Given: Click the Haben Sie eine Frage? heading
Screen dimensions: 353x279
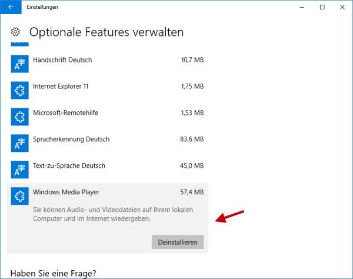Looking at the screenshot, I should pyautogui.click(x=53, y=273).
